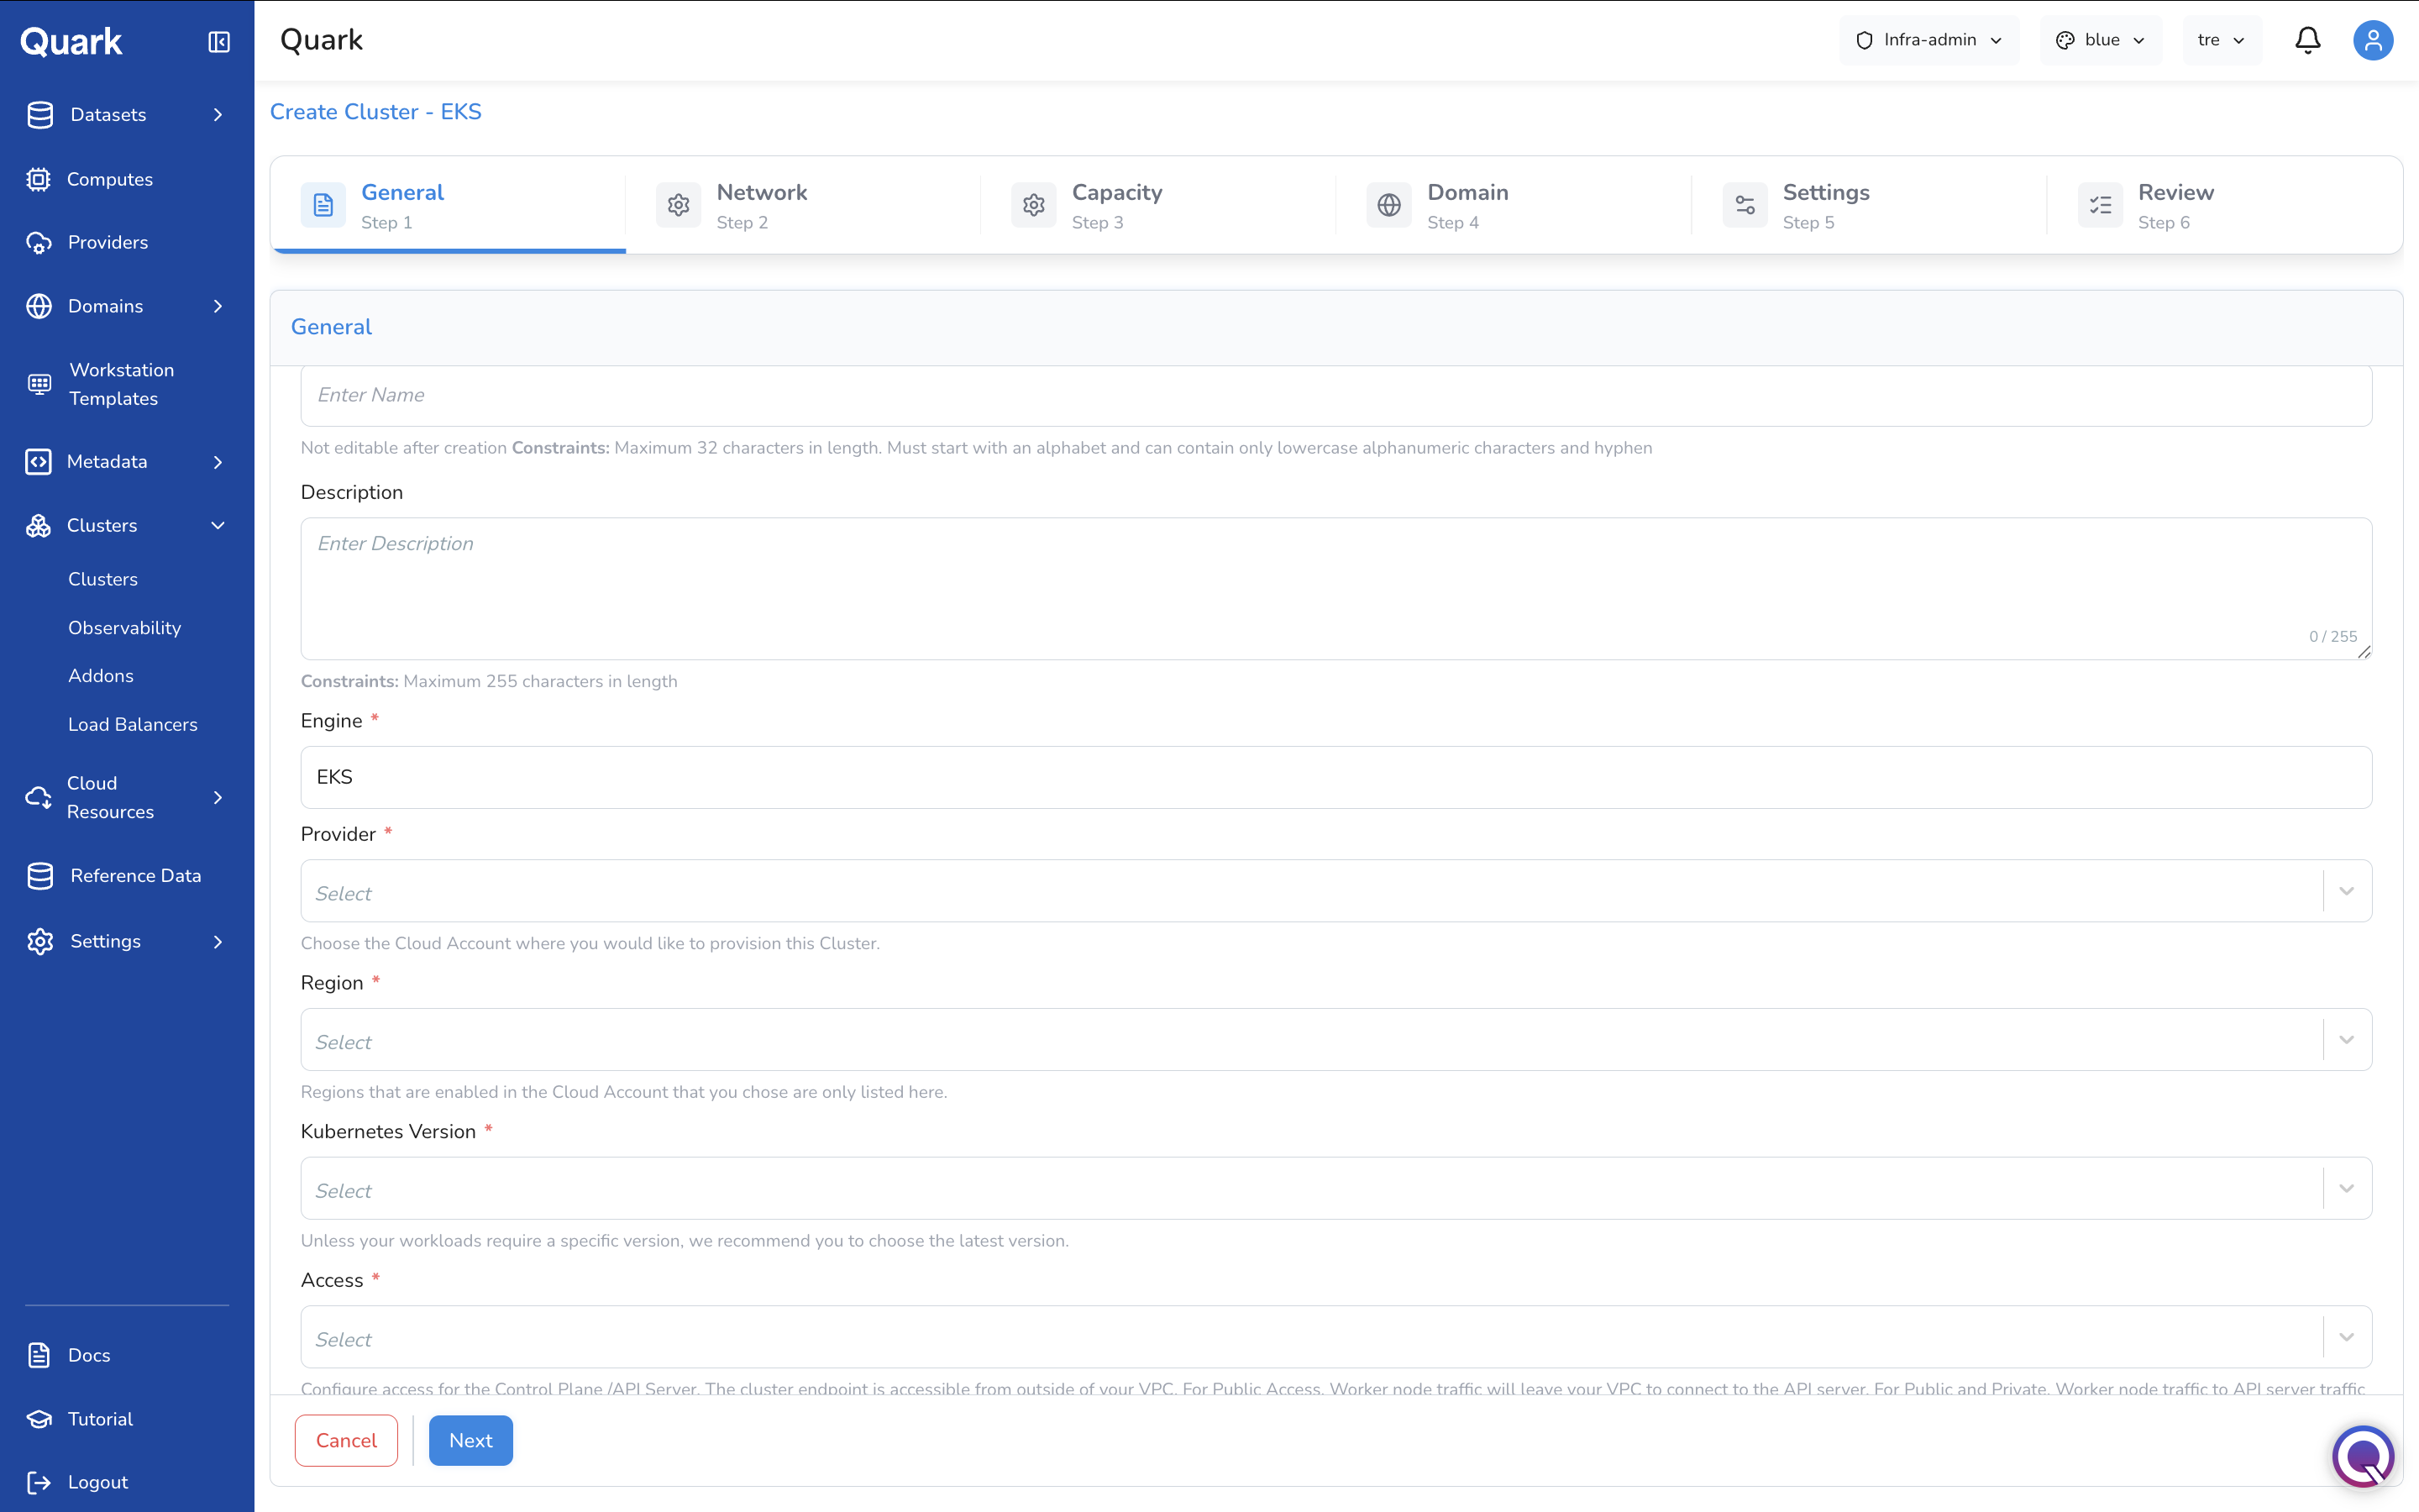2419x1512 pixels.
Task: Expand the Domains submenu chevron
Action: coord(218,306)
